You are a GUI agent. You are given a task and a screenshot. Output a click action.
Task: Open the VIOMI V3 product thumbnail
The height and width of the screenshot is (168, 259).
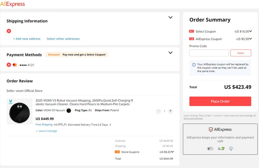click(19, 111)
